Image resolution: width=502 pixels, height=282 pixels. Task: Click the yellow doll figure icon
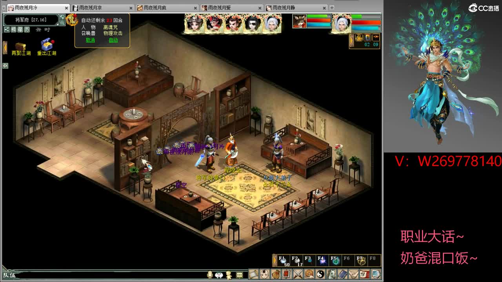pos(229,275)
